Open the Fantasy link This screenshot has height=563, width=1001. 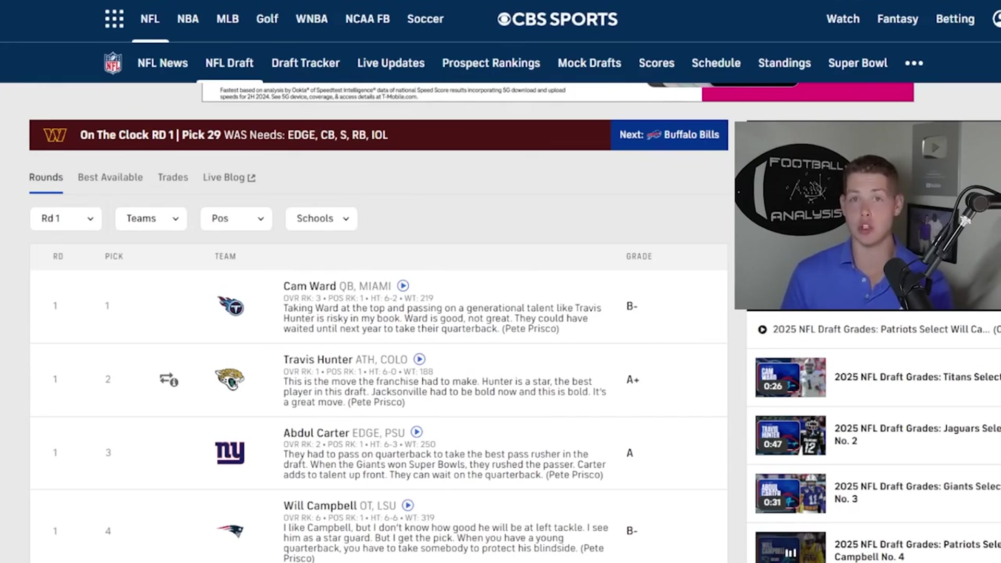[x=897, y=19]
